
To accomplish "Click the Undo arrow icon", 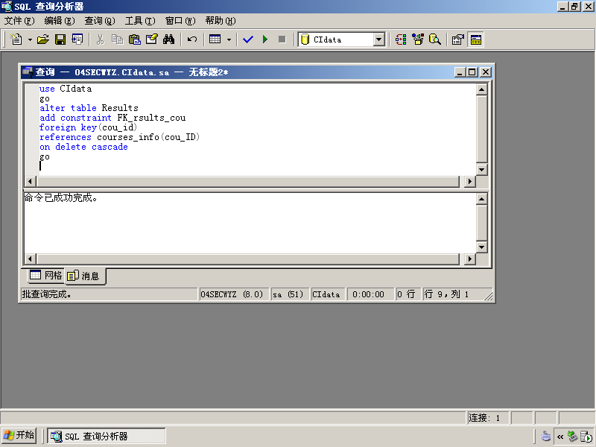I will click(x=192, y=39).
